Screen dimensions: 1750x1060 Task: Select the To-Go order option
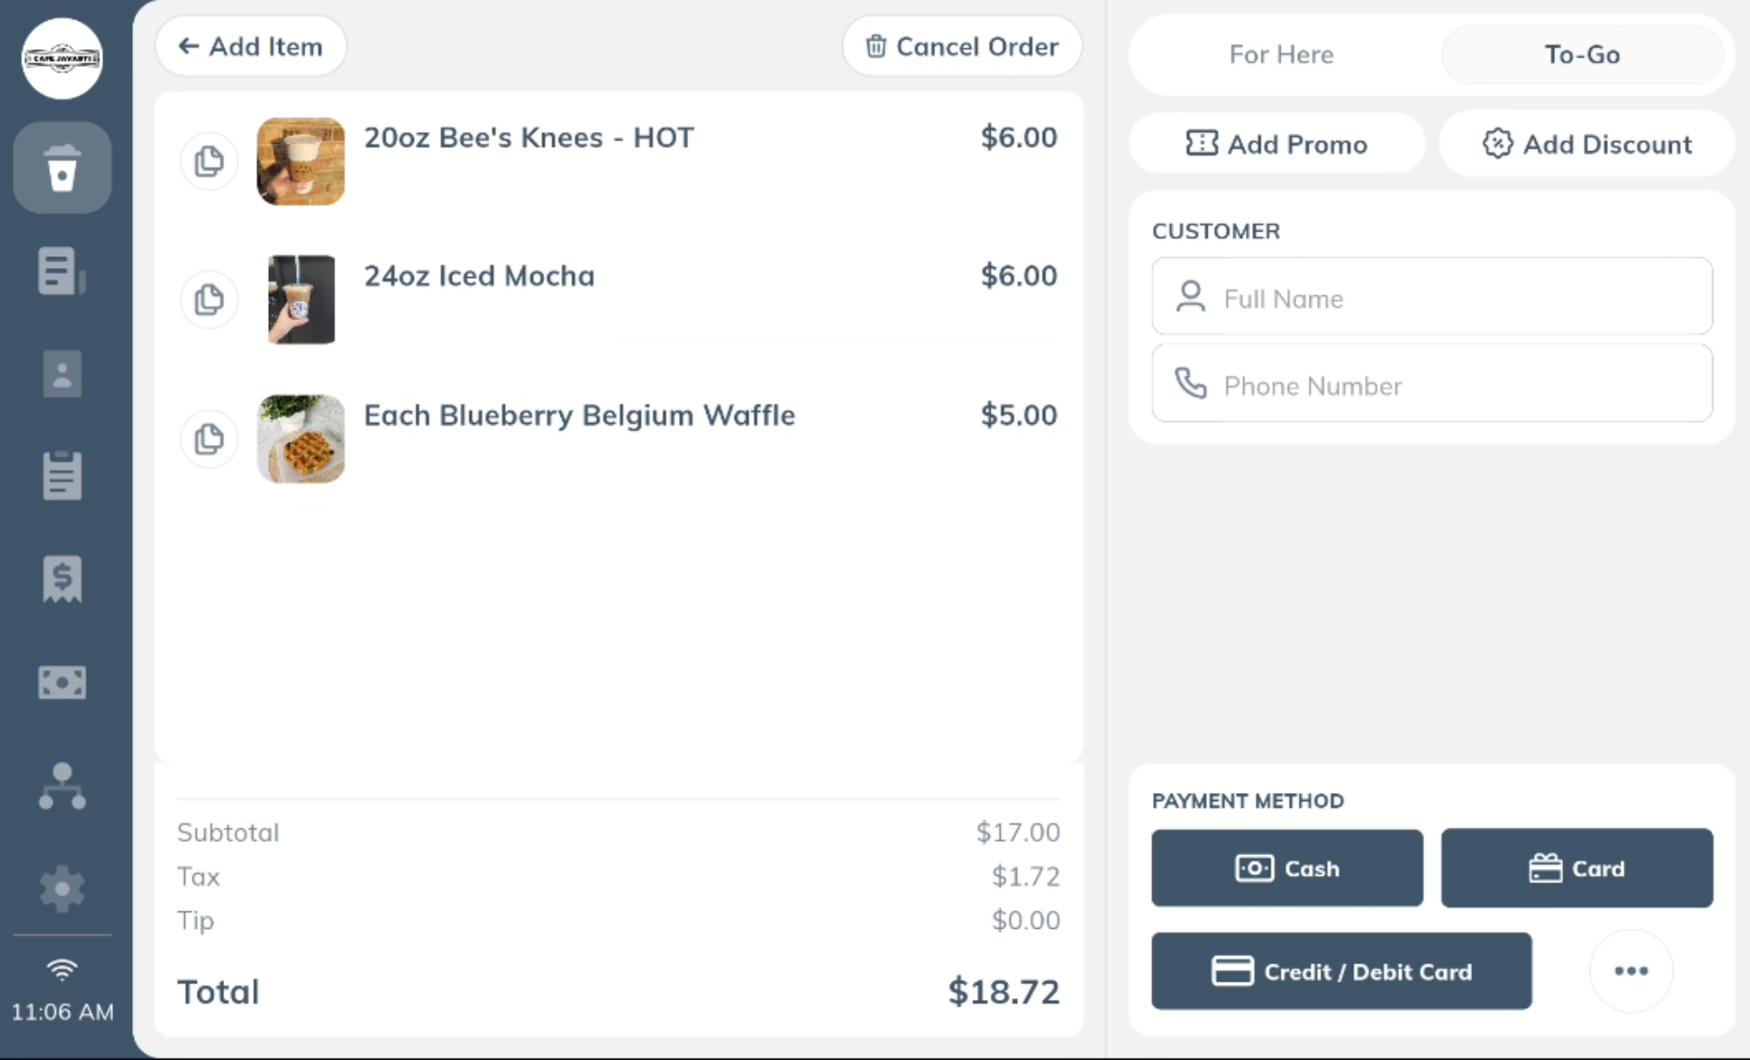(x=1582, y=55)
